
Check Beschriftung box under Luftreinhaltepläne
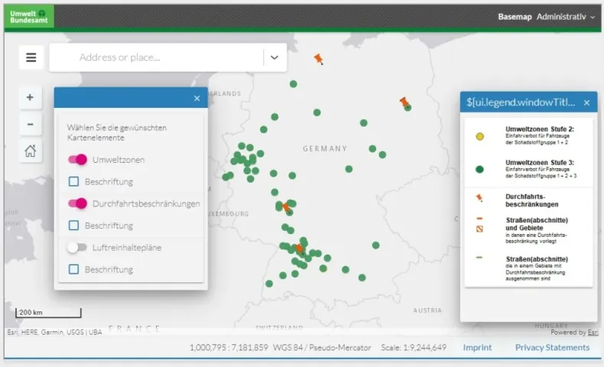click(74, 269)
